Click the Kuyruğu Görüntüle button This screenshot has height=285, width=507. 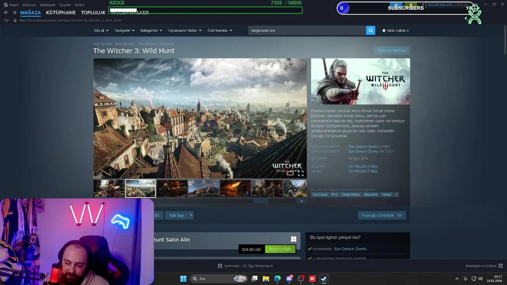tap(382, 215)
